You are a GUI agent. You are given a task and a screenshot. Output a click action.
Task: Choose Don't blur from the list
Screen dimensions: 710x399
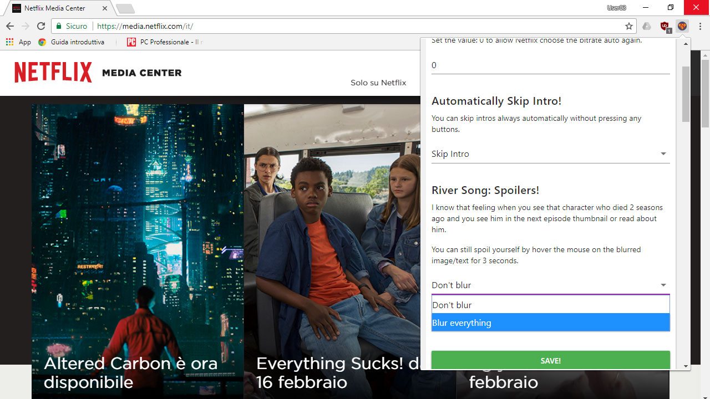(550, 305)
